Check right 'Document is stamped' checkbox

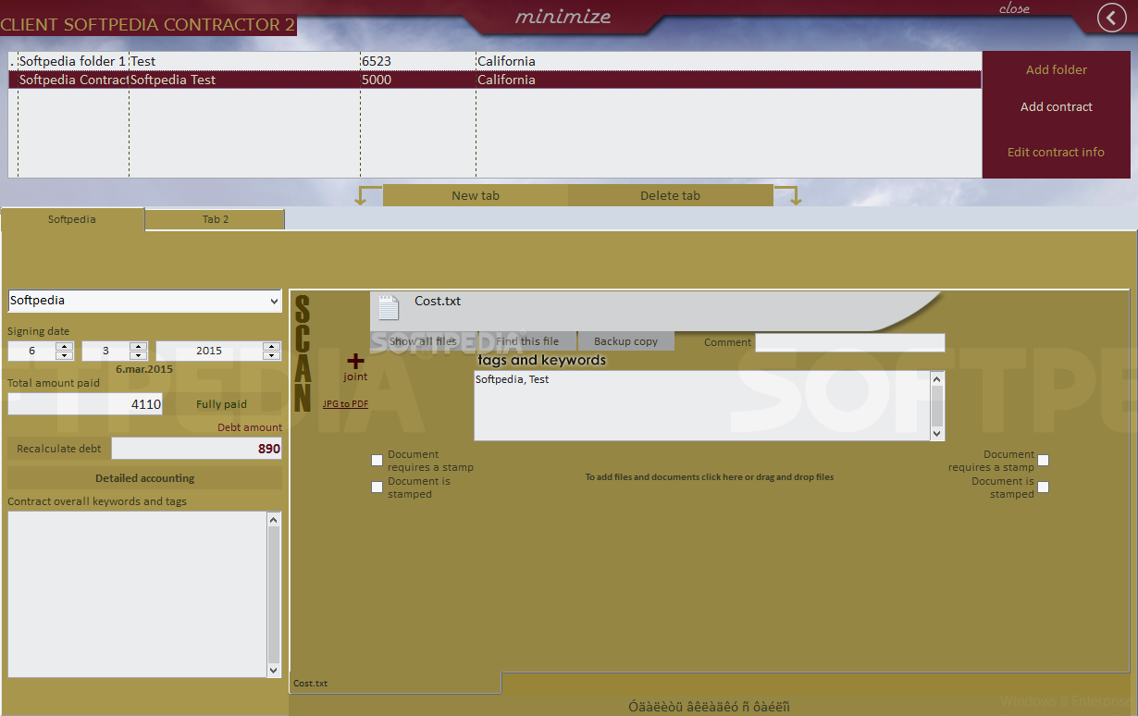[x=1044, y=487]
